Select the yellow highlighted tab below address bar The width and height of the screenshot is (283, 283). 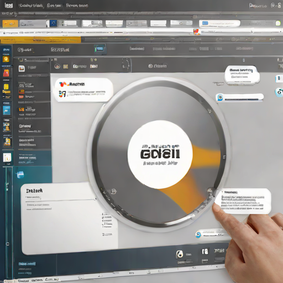click(40, 40)
